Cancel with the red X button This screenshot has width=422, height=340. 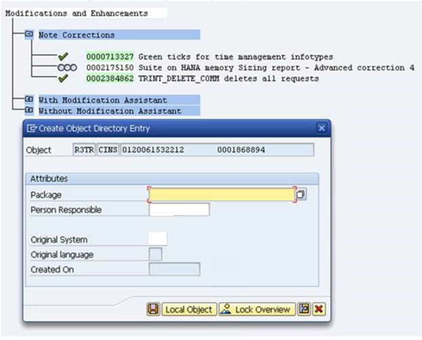[319, 309]
